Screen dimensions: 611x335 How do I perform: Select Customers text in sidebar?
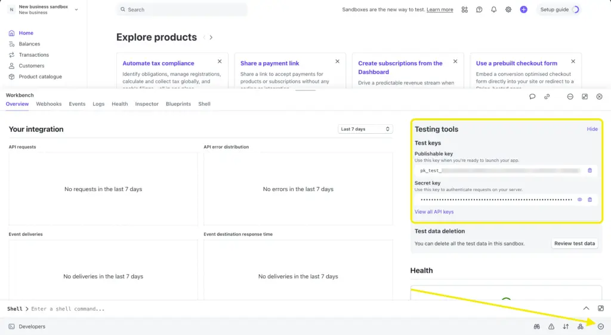click(32, 66)
